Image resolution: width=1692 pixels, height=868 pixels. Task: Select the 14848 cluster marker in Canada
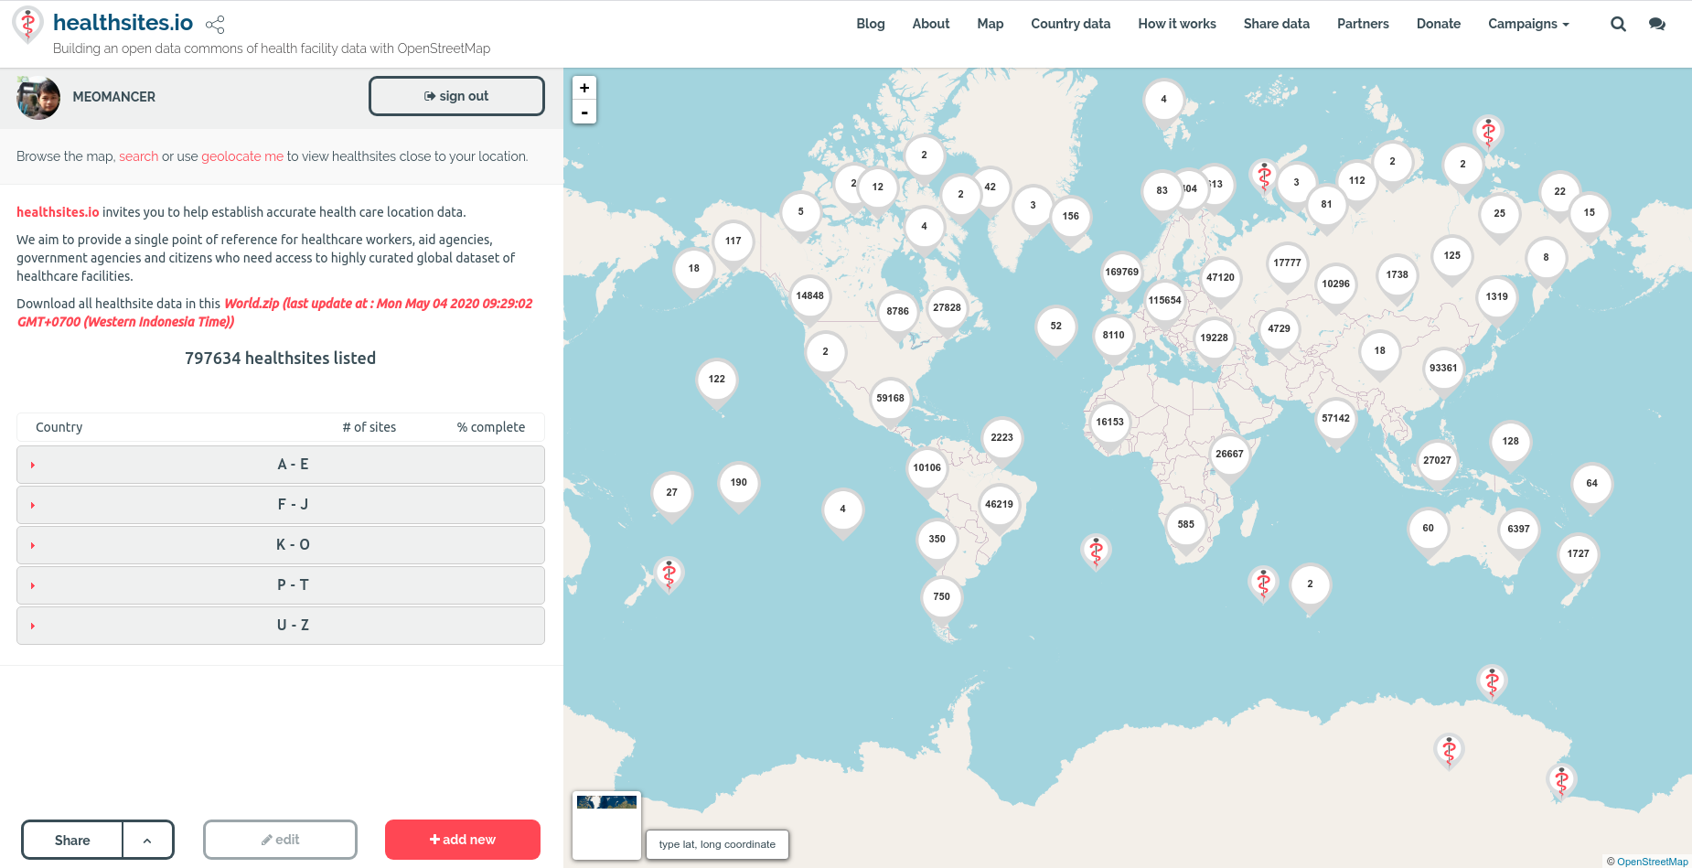[809, 295]
